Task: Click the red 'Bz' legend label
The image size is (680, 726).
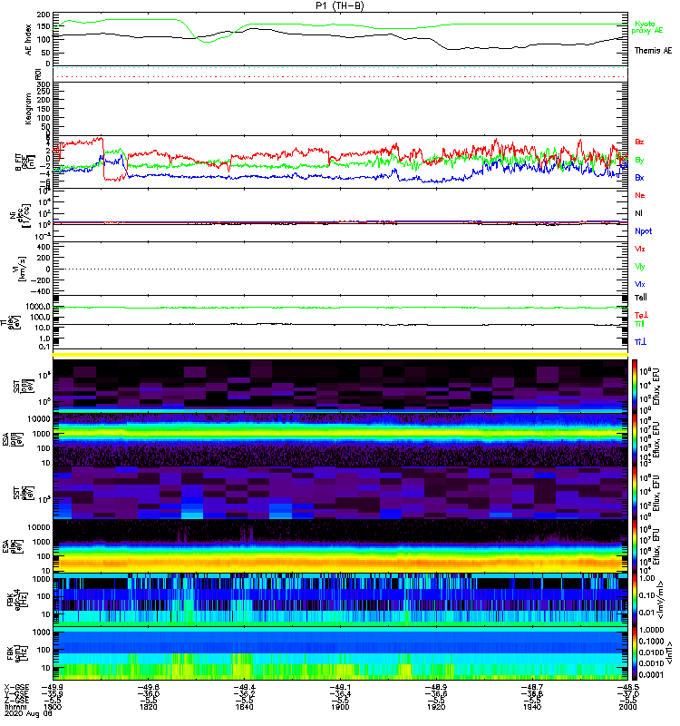Action: click(639, 142)
